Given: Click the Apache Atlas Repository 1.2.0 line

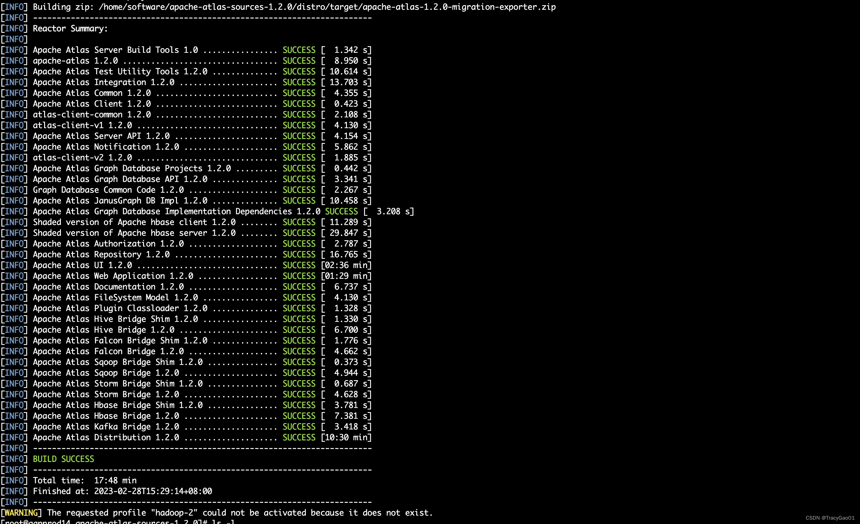Looking at the screenshot, I should (101, 254).
